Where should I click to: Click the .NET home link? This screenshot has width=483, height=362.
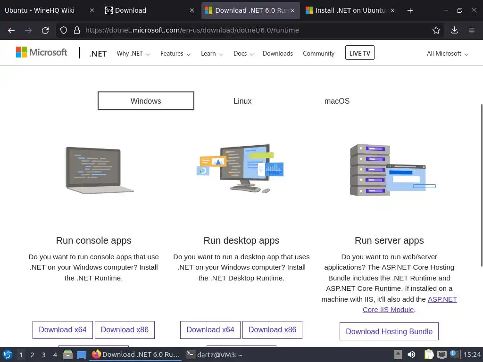(98, 54)
